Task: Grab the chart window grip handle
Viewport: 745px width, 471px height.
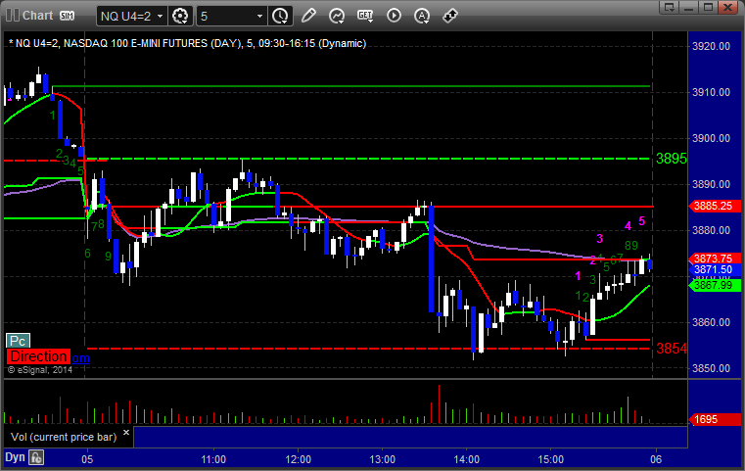Action: coord(13,16)
